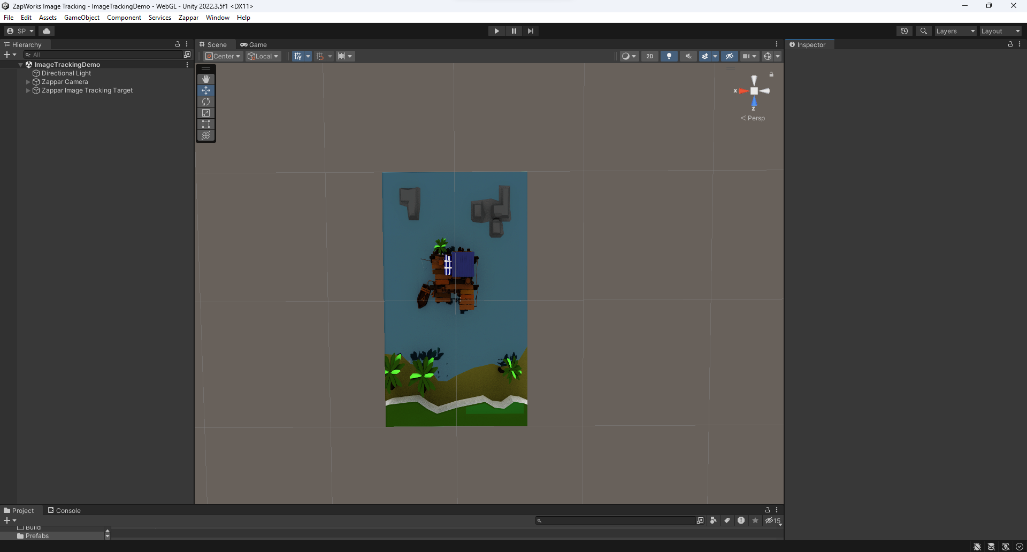Screen dimensions: 1027x552
Task: Expand Zappar Image Tracking Target object
Action: tap(28, 90)
